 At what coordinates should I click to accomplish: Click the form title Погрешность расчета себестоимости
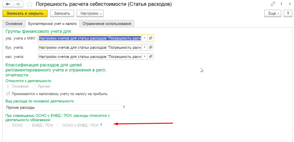(104, 4)
